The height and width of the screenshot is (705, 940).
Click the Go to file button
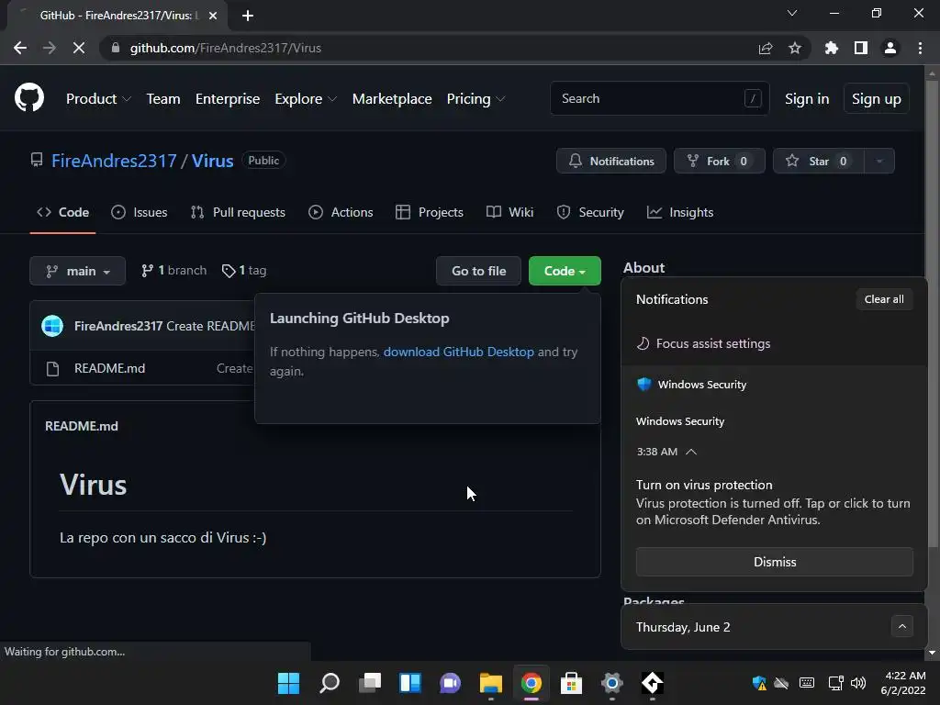tap(478, 271)
